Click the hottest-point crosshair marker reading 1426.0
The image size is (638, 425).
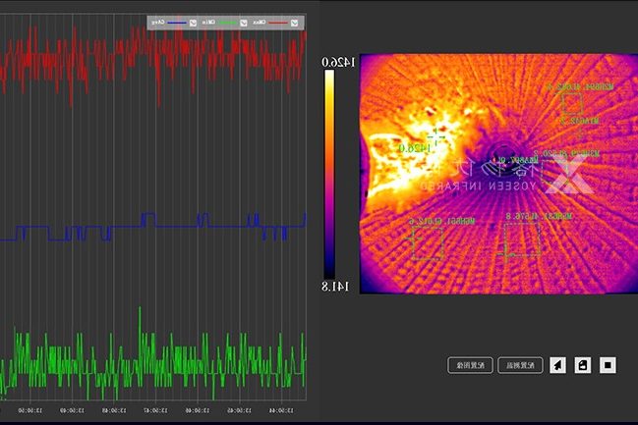pyautogui.click(x=434, y=138)
